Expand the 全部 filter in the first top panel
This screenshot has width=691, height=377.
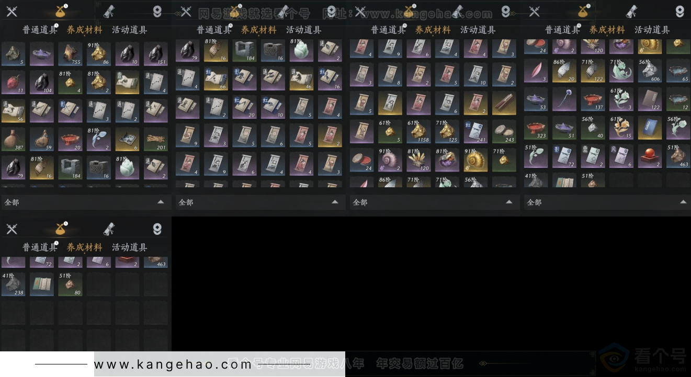(86, 202)
